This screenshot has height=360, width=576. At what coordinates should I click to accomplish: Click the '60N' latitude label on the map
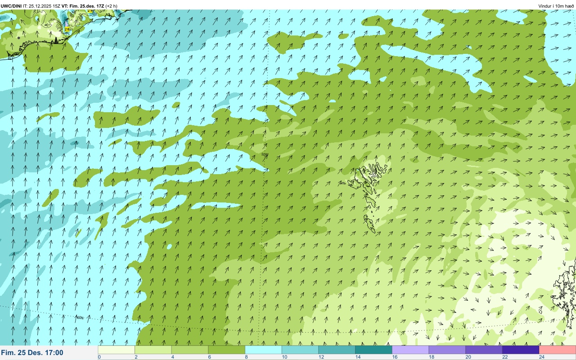point(80,318)
